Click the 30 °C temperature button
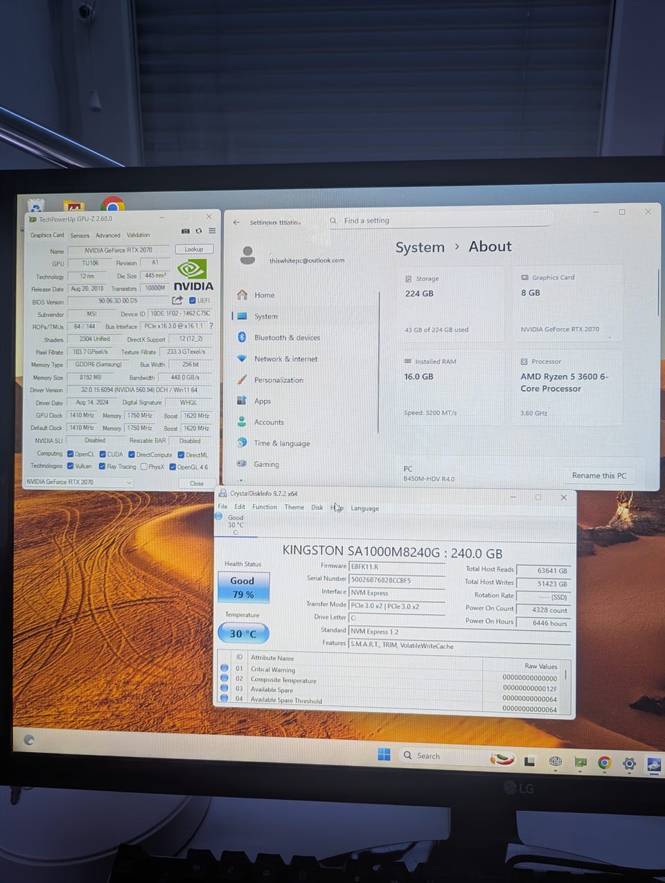This screenshot has width=665, height=883. pyautogui.click(x=243, y=633)
